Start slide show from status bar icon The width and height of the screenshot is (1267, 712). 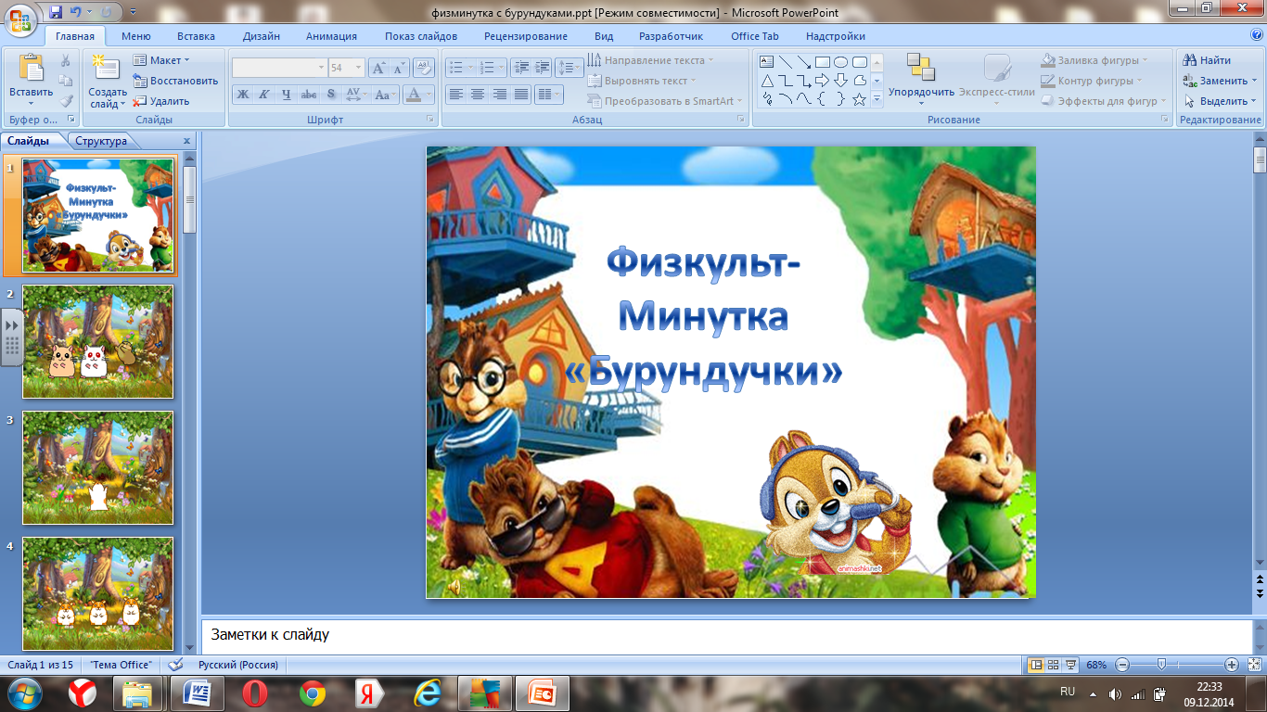pos(1071,665)
